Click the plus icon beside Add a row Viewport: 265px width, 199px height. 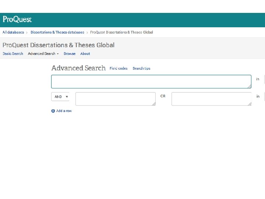pos(53,111)
